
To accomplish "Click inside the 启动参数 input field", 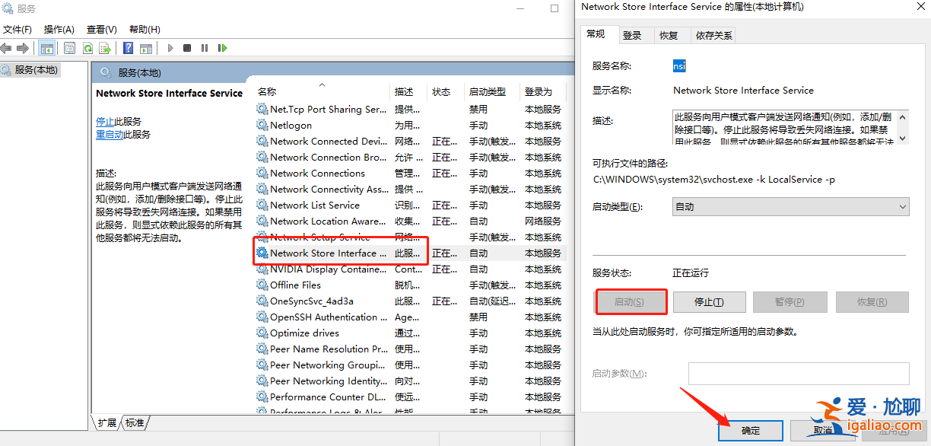I will point(799,373).
